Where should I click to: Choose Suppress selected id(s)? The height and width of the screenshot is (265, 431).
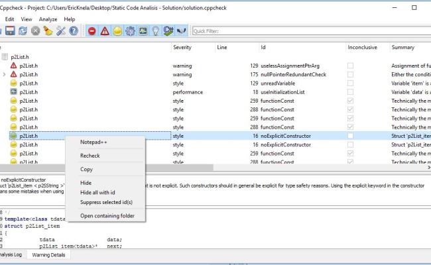pyautogui.click(x=105, y=202)
